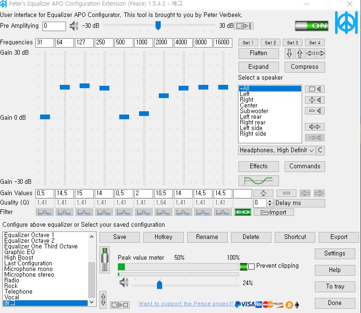
Task: Open the Headphones High Definition device dropdown
Action: pos(277,150)
